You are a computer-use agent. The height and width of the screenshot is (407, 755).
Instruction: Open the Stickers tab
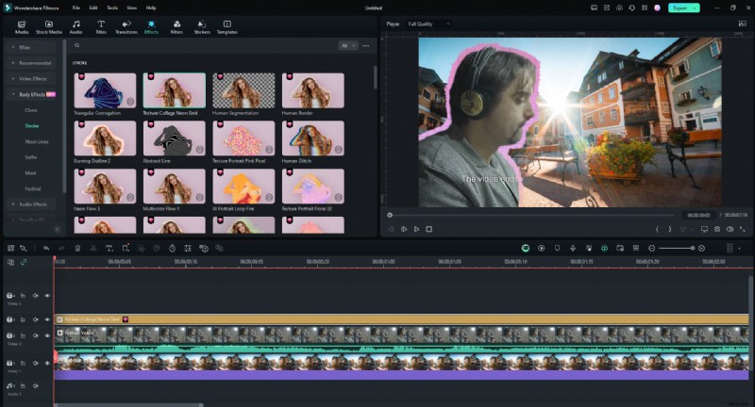[202, 25]
